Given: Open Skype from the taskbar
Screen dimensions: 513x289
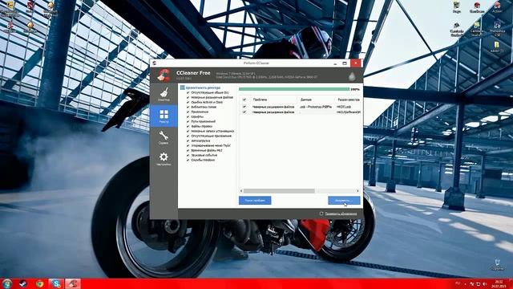Looking at the screenshot, I should pos(56,283).
